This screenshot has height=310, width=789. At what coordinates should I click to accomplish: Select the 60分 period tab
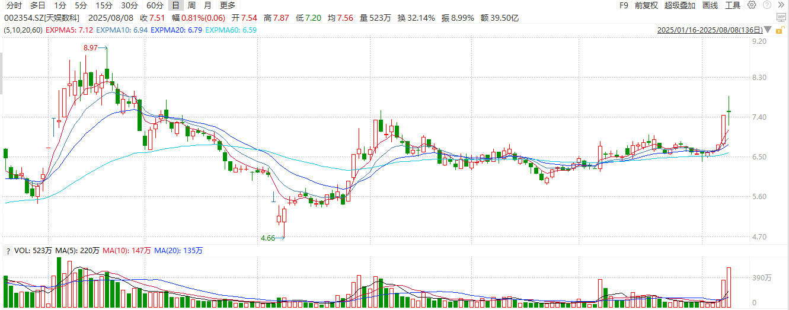(154, 5)
